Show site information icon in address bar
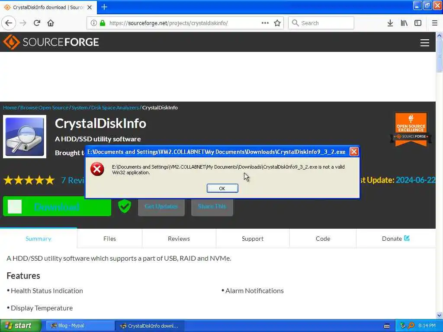The width and height of the screenshot is (443, 332). pyautogui.click(x=94, y=23)
